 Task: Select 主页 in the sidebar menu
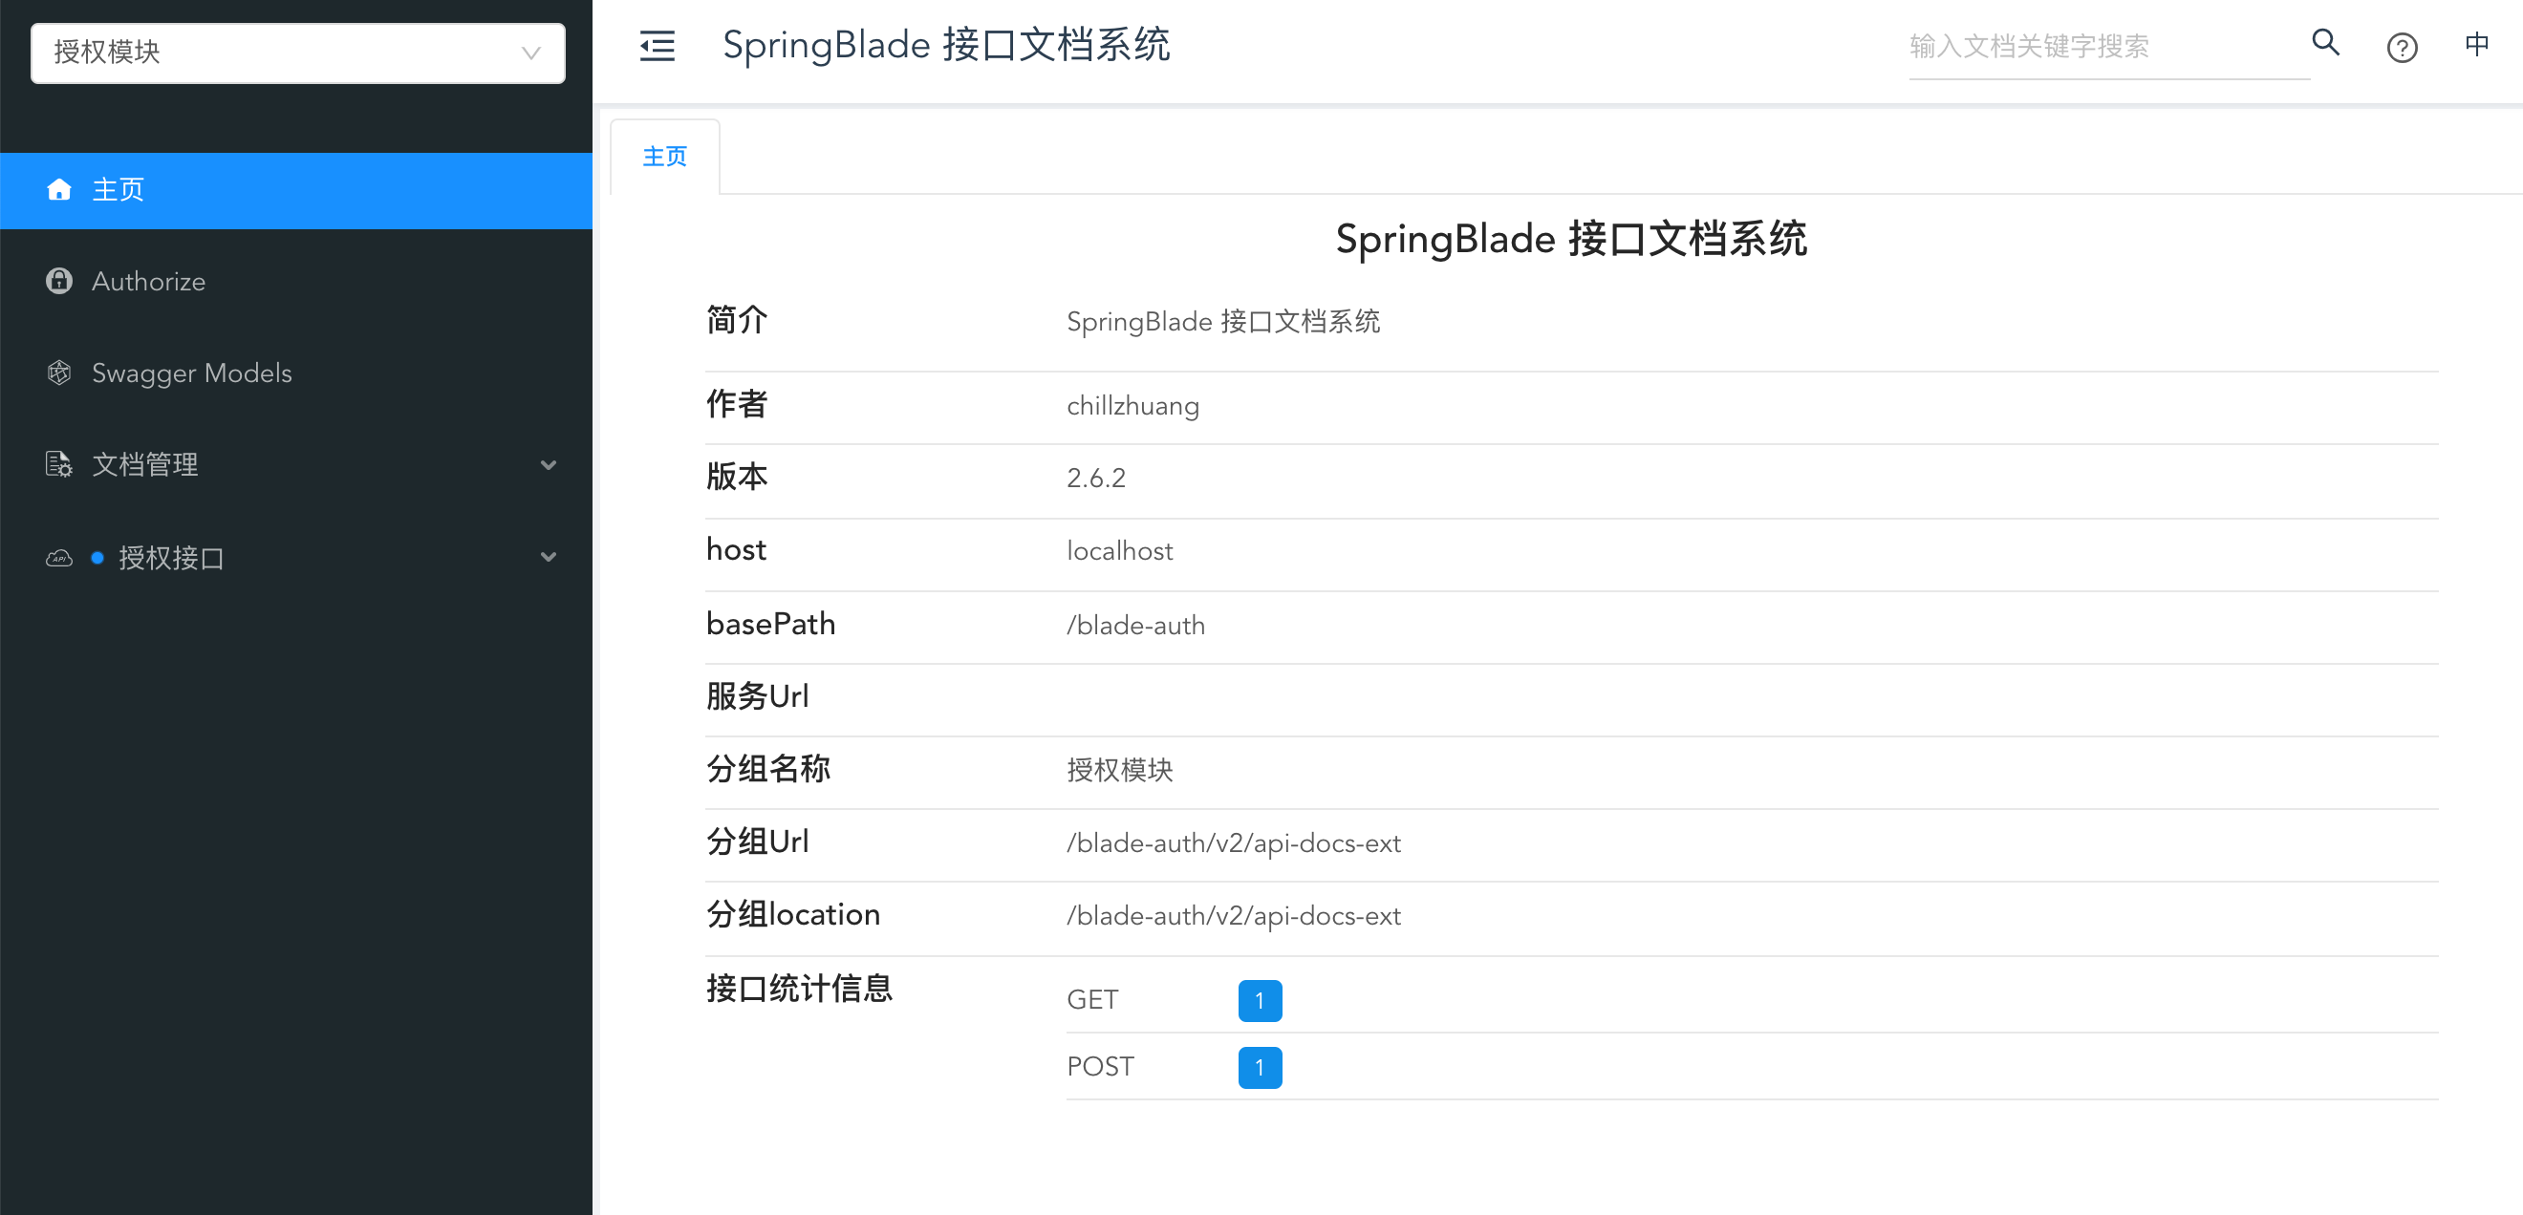pos(296,191)
